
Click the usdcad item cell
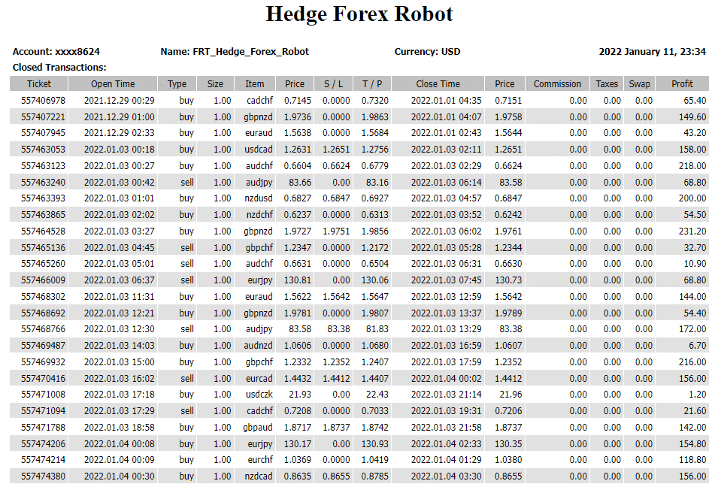[259, 150]
